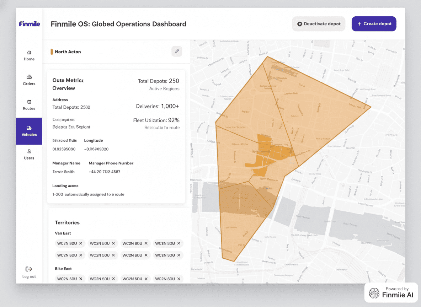Remove the last postcode chip under Bike East
The height and width of the screenshot is (307, 421).
coord(179,279)
